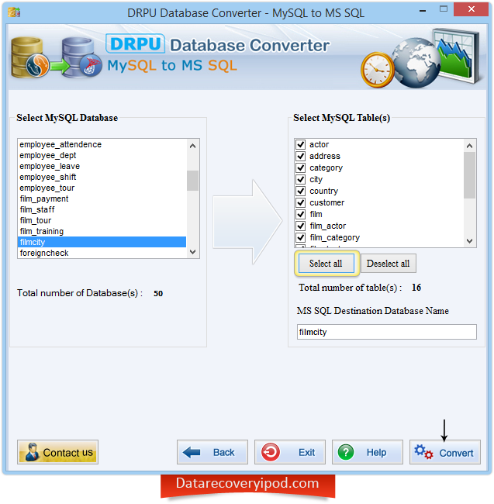Click the globe icon in banner
The height and width of the screenshot is (504, 494).
pos(416,63)
